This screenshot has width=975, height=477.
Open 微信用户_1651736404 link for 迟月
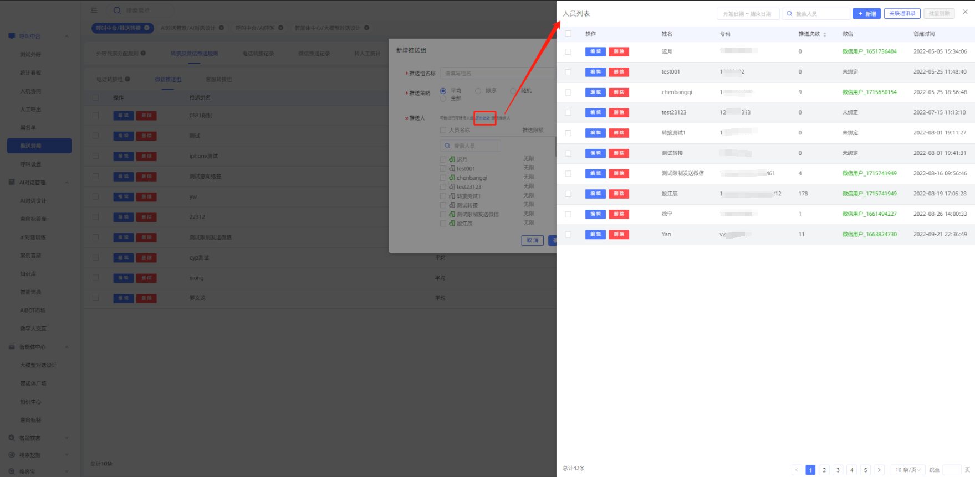click(869, 51)
